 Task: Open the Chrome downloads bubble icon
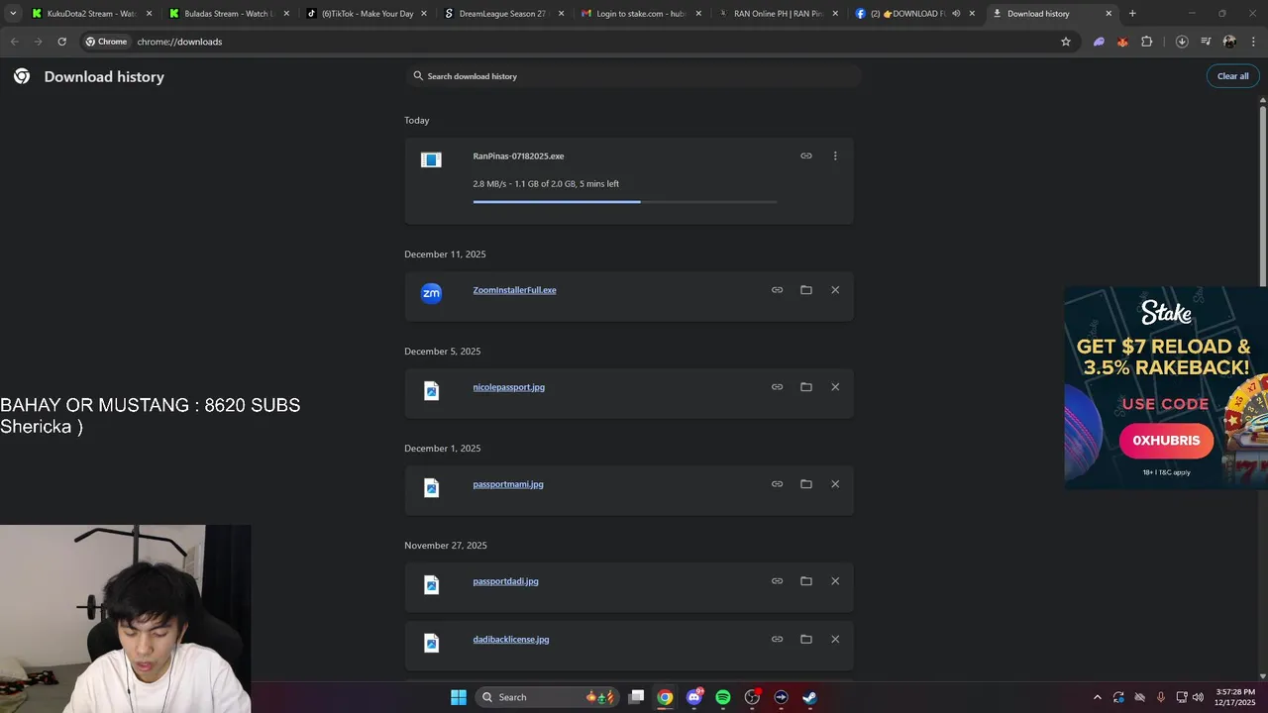(x=1182, y=42)
